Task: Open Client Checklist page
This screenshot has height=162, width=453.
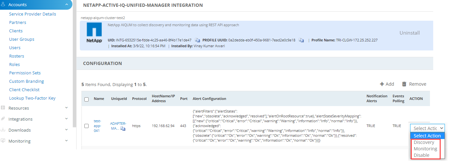Action: point(24,90)
